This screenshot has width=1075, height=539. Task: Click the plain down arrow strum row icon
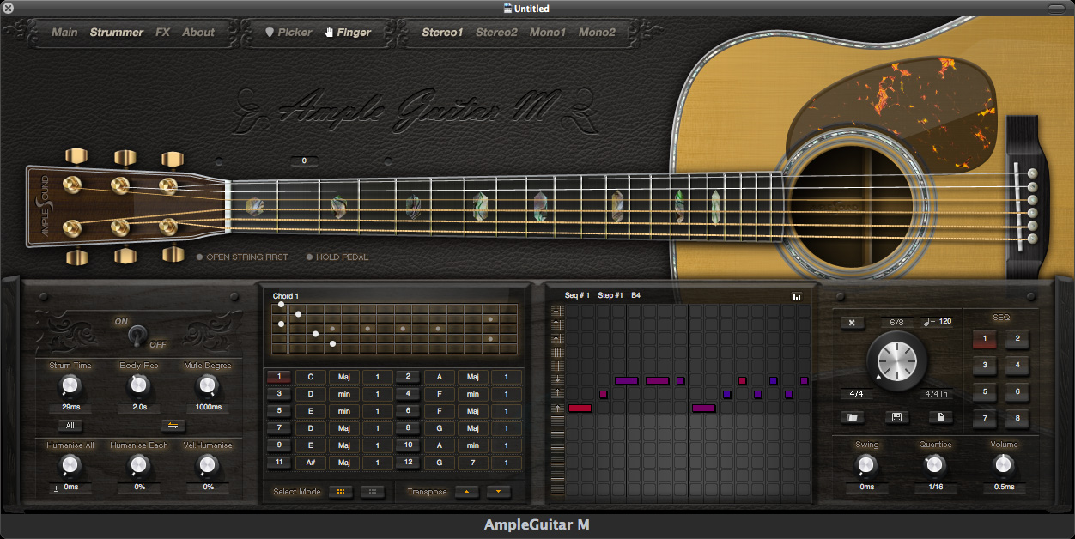(x=558, y=379)
